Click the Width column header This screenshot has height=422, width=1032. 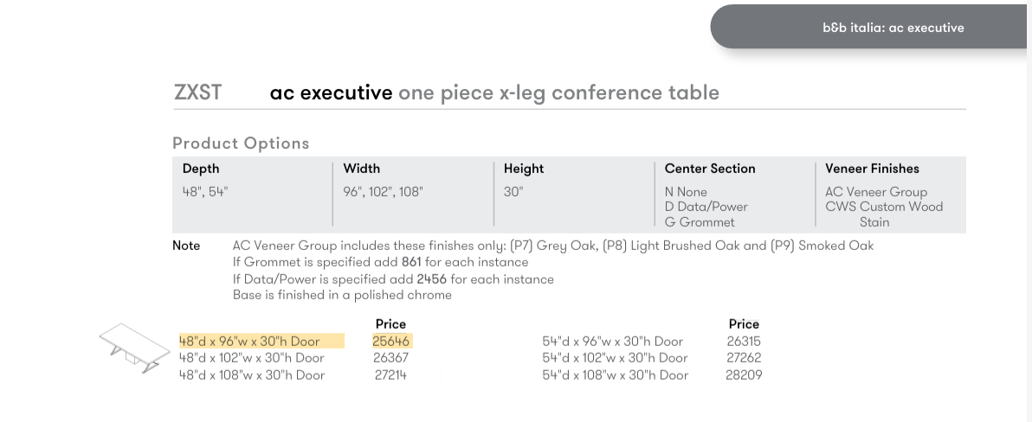362,169
